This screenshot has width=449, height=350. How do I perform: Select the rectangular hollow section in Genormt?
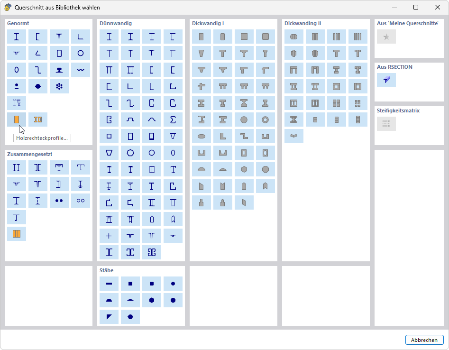coord(59,53)
